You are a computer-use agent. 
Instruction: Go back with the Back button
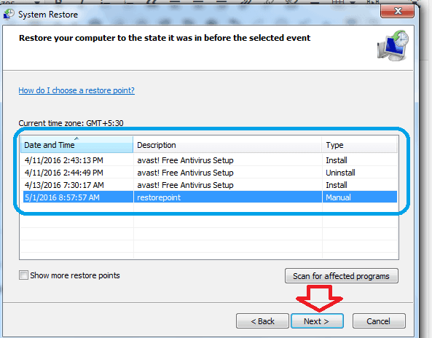click(x=262, y=321)
